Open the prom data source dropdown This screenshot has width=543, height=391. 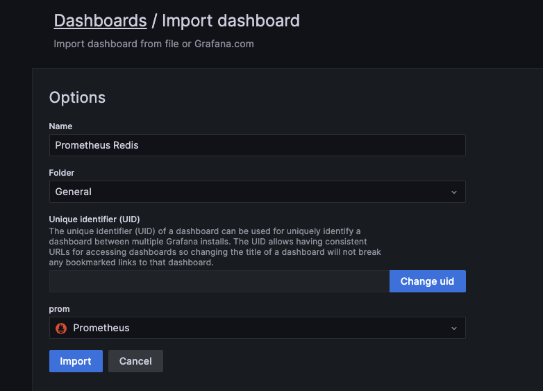point(258,328)
